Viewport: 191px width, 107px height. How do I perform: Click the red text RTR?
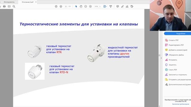point(59,52)
